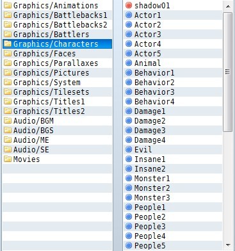Click the blue dot icon beside Damage1

click(129, 111)
